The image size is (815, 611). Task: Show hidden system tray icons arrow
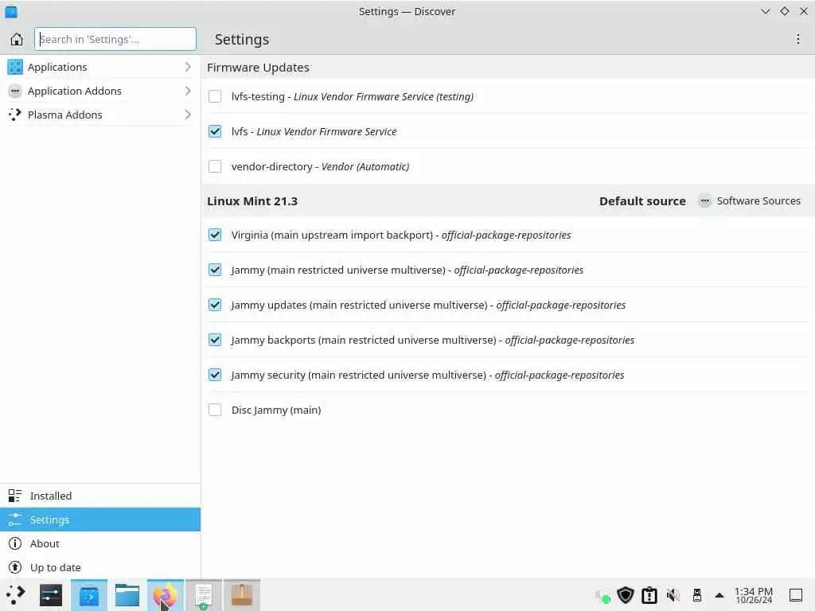coord(719,595)
